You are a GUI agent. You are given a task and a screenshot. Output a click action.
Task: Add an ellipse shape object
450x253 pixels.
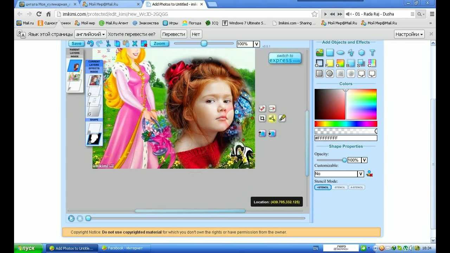[340, 53]
